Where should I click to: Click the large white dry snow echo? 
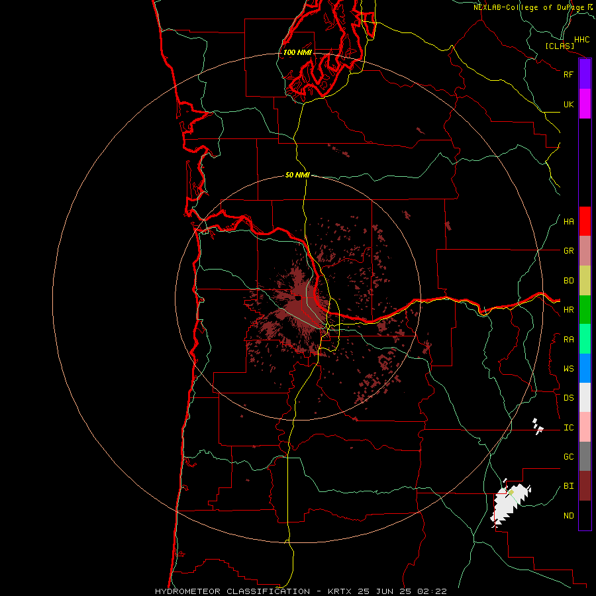click(x=509, y=504)
